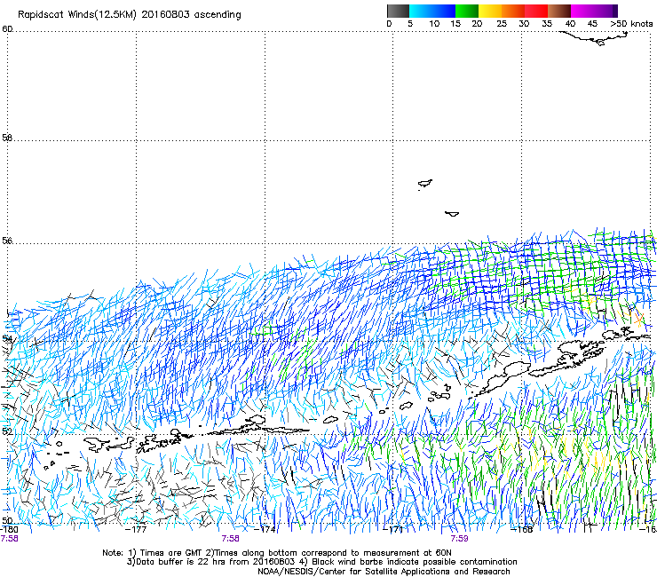Click legend tick label '35'
The image size is (657, 577).
coord(547,24)
